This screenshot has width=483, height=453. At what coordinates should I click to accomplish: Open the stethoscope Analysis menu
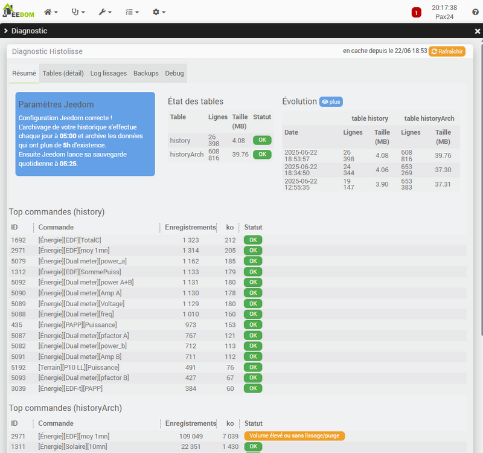coord(78,12)
